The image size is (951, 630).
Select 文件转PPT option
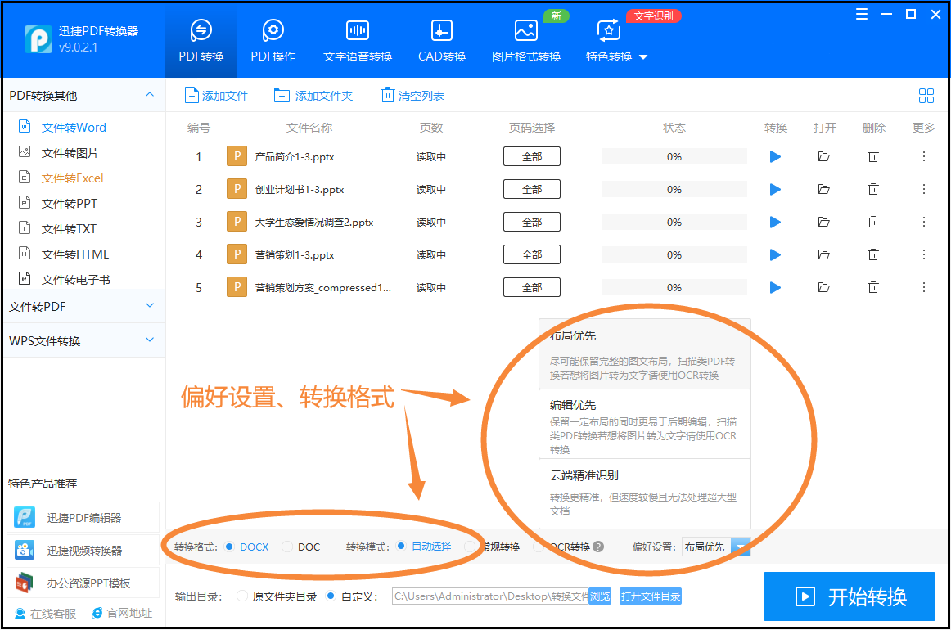coord(69,204)
